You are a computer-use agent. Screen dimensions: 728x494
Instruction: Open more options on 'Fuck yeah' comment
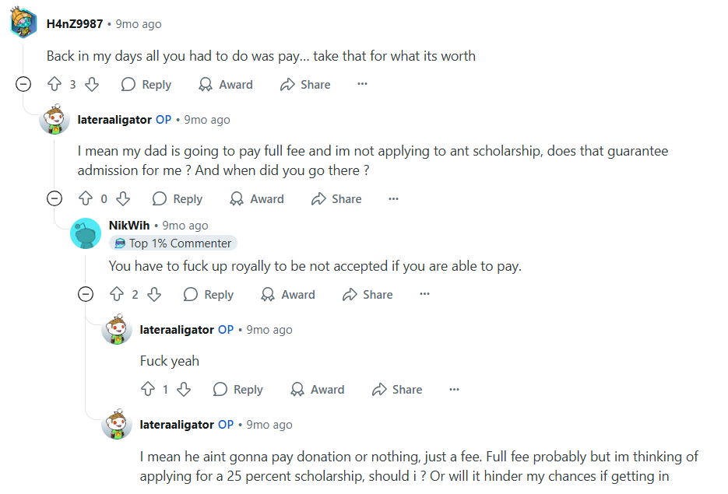click(x=455, y=390)
